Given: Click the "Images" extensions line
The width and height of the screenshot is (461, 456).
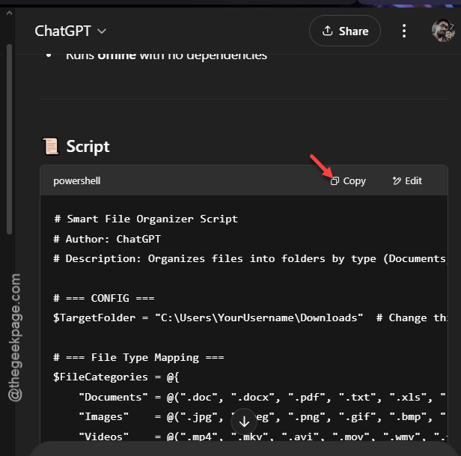Looking at the screenshot, I should click(263, 417).
